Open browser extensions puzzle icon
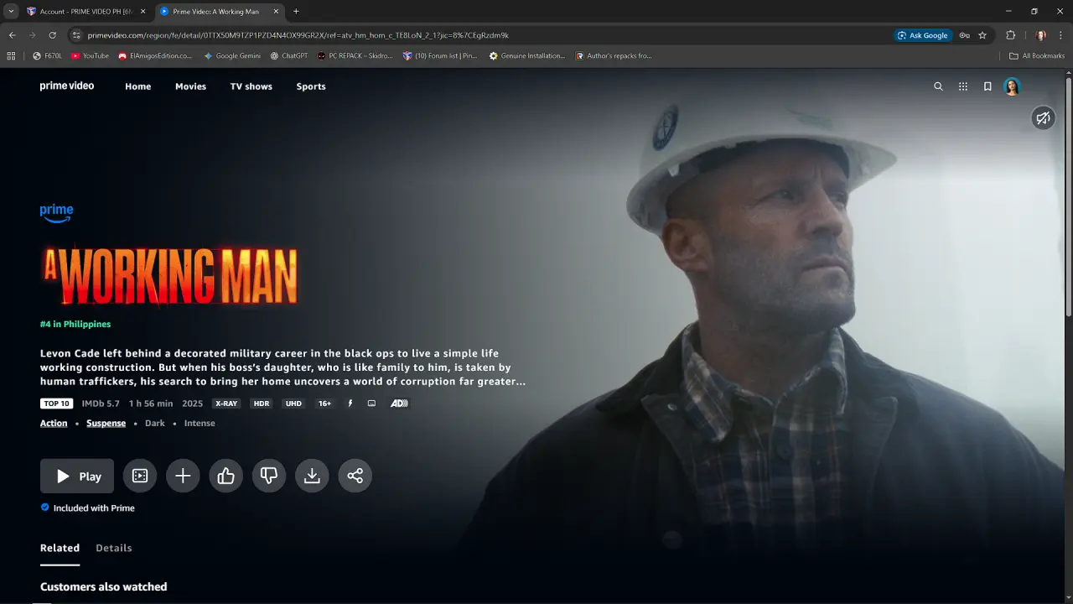Image resolution: width=1073 pixels, height=604 pixels. click(x=1010, y=35)
